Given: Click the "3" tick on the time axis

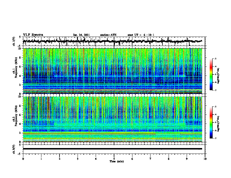Looking at the screenshot, I should [78, 159].
